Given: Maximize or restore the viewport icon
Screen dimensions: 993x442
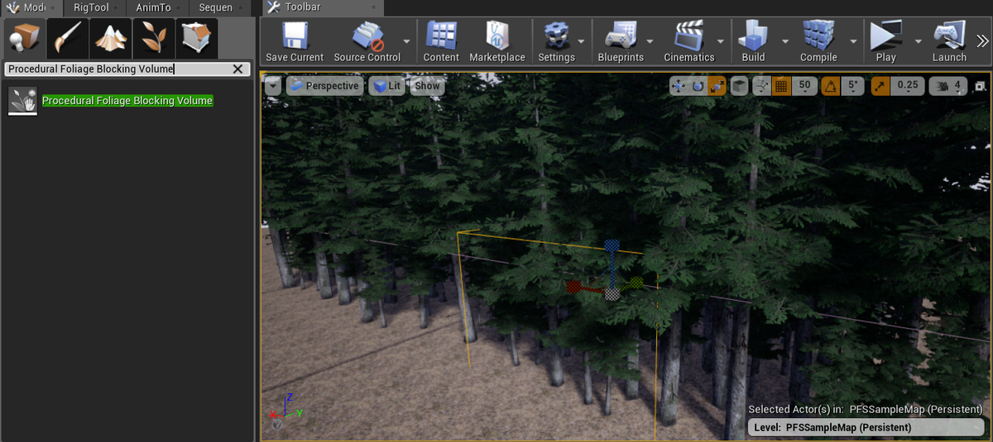Looking at the screenshot, I should (980, 86).
